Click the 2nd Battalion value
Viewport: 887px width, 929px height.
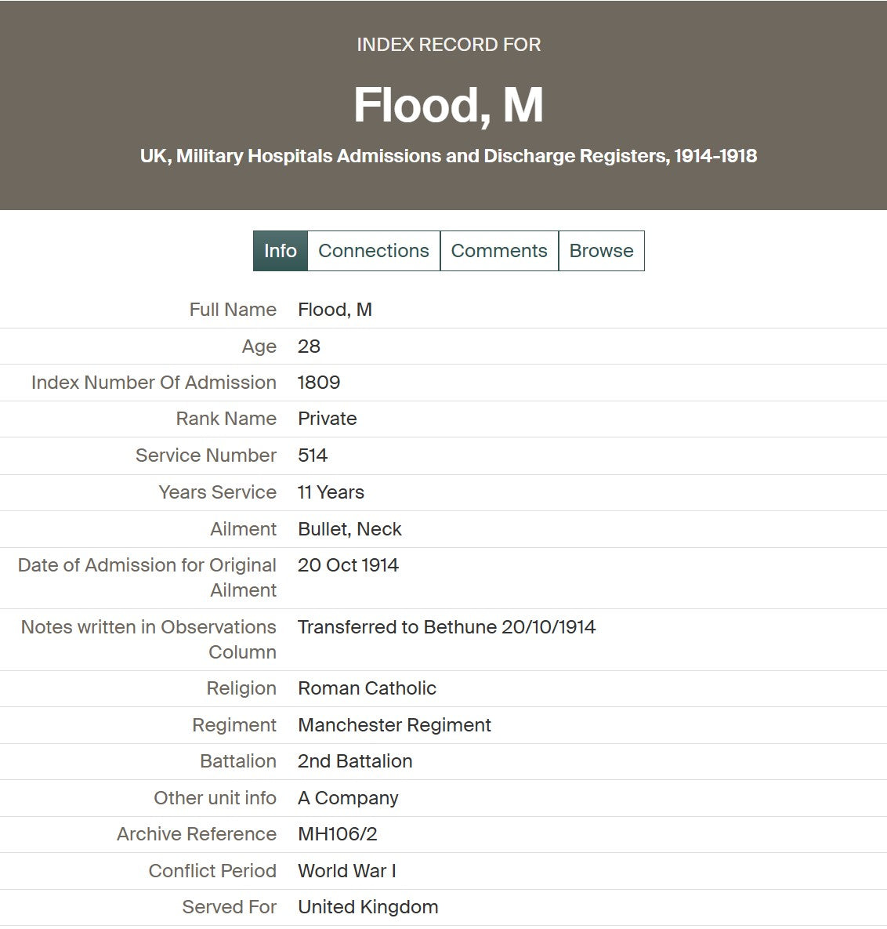pyautogui.click(x=355, y=760)
